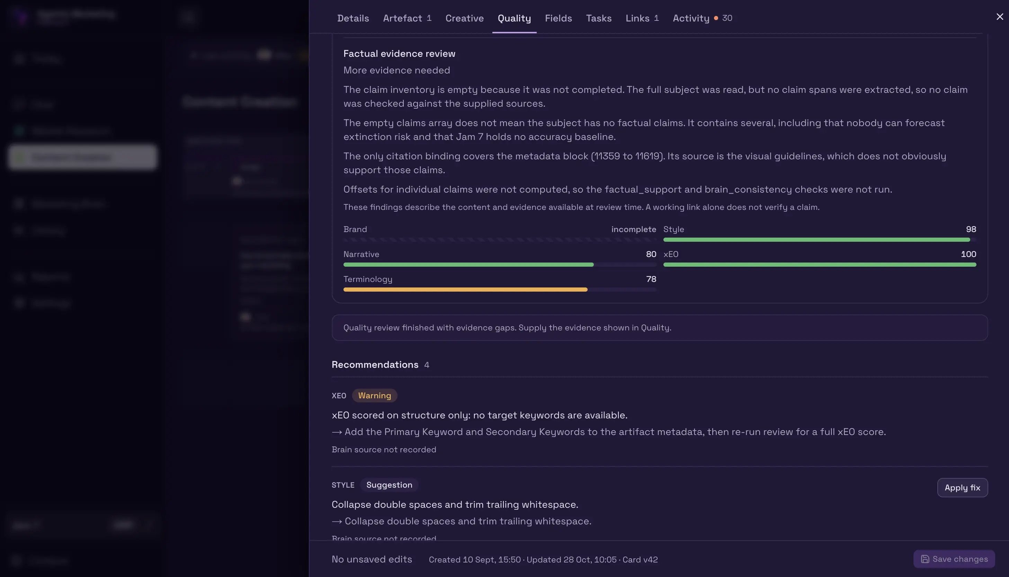Click the Save changes button
The width and height of the screenshot is (1009, 577).
pyautogui.click(x=954, y=559)
